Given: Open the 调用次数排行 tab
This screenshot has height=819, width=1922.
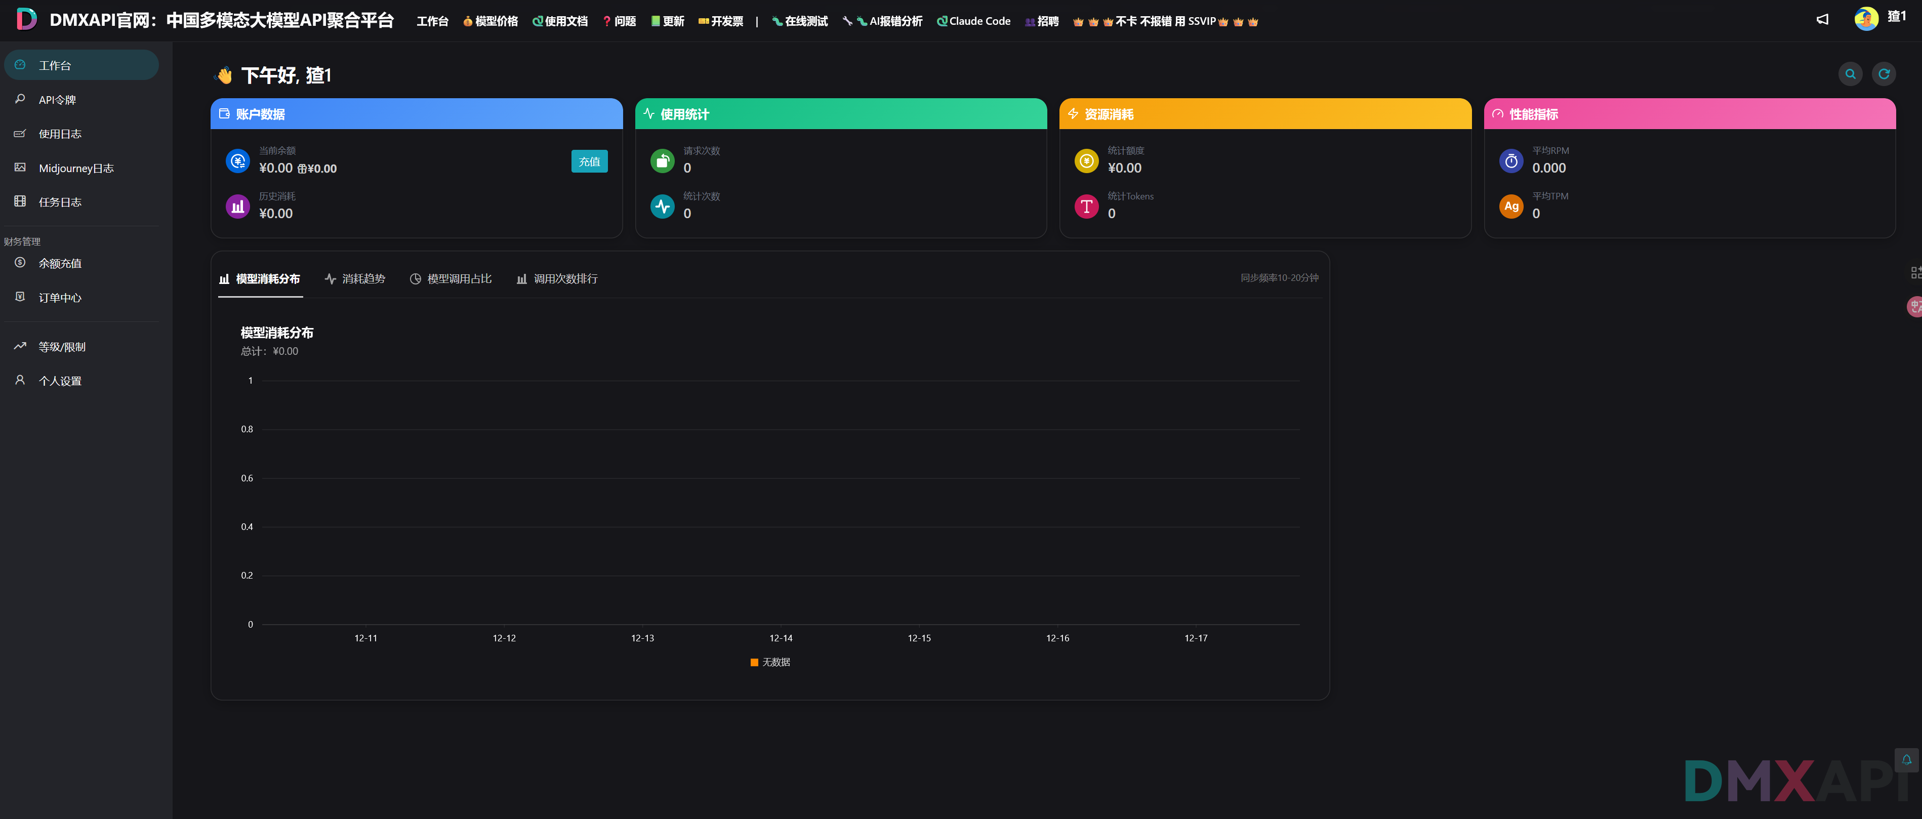Looking at the screenshot, I should point(557,279).
